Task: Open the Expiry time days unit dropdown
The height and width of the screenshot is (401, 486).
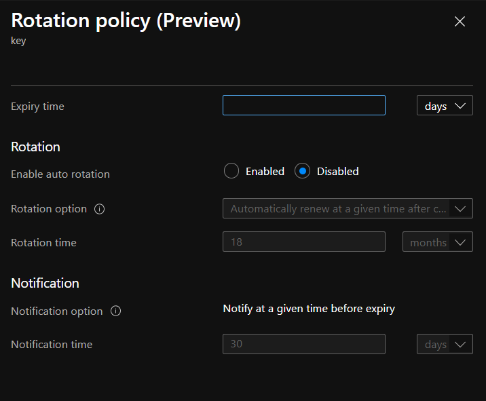Action: [x=445, y=106]
